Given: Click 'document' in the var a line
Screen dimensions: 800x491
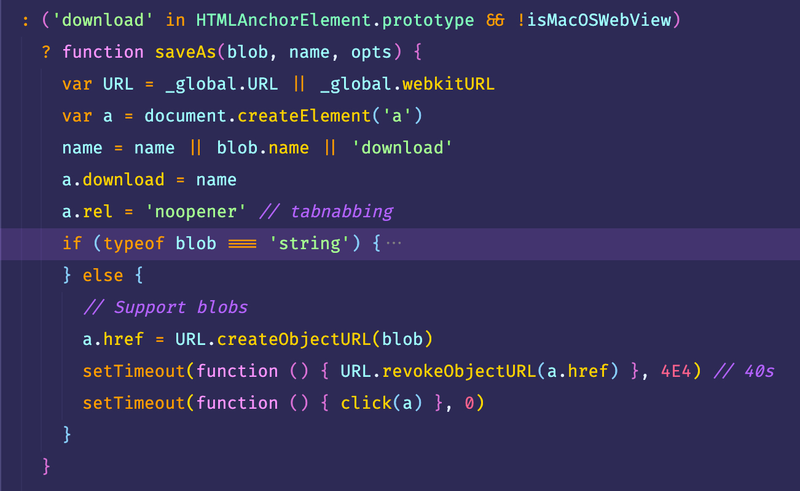Looking at the screenshot, I should [x=186, y=116].
